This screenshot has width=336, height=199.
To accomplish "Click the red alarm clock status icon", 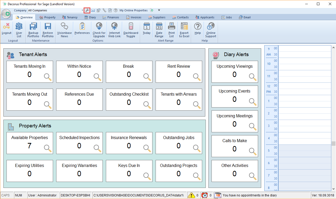I will pos(204,195).
